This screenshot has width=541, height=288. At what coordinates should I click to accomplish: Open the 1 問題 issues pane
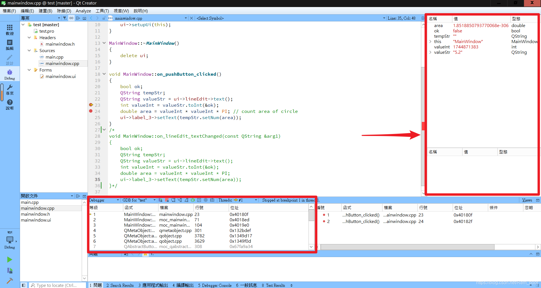point(96,285)
